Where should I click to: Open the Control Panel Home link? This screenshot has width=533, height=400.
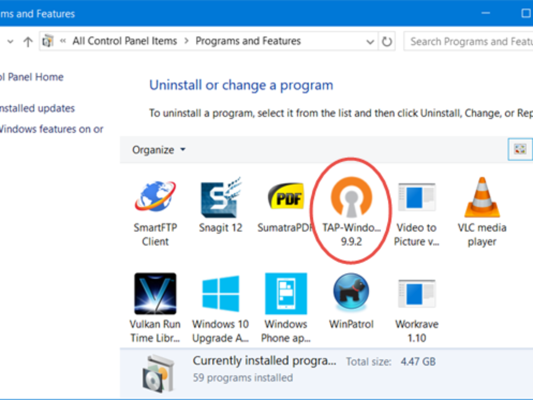(x=32, y=77)
